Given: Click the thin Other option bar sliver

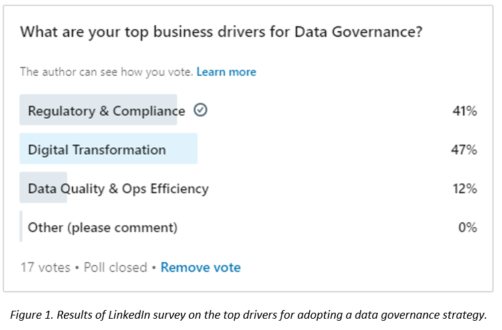Looking at the screenshot, I should 21,226.
